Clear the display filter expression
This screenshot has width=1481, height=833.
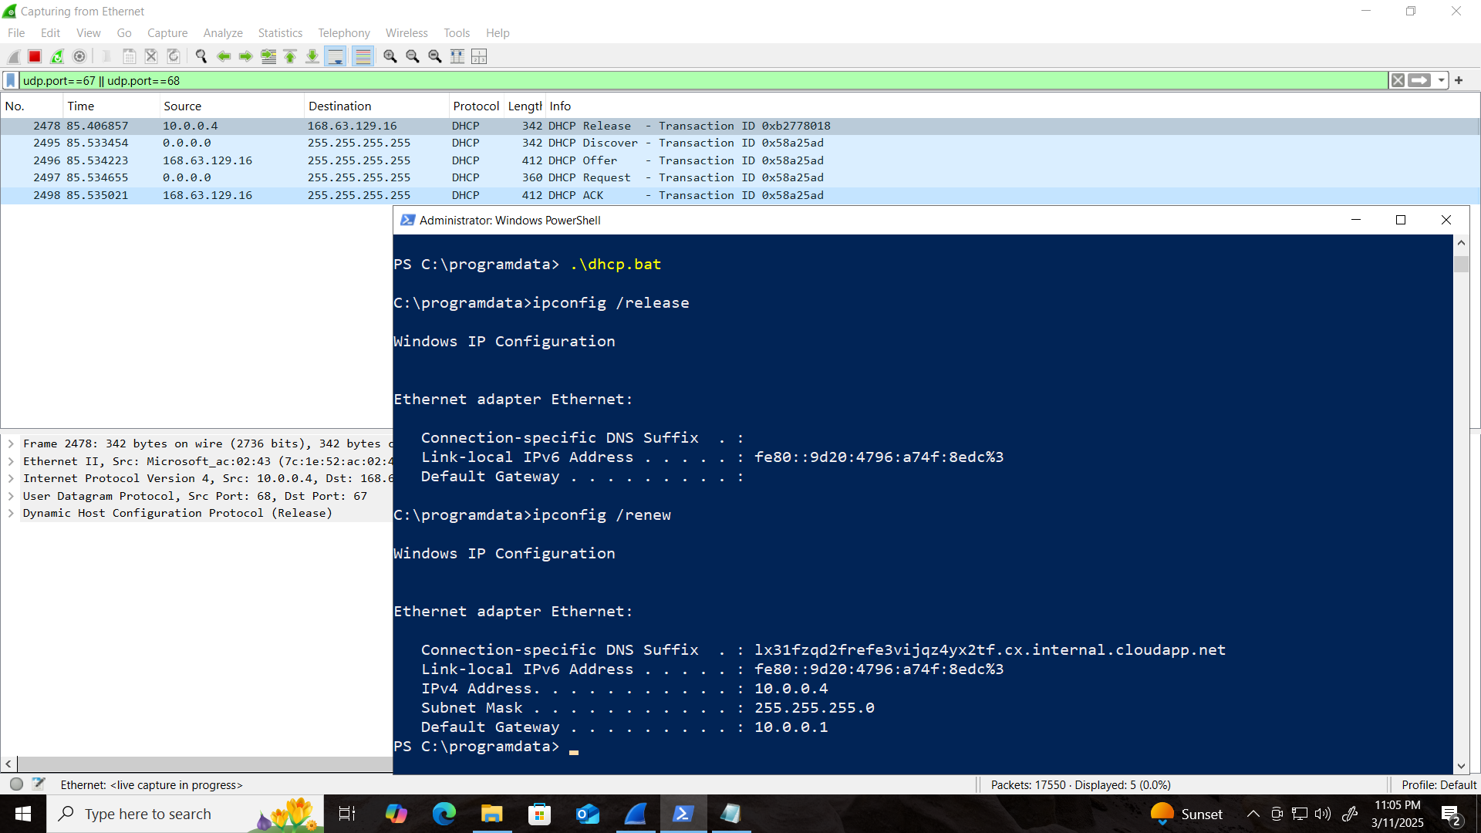(1398, 80)
